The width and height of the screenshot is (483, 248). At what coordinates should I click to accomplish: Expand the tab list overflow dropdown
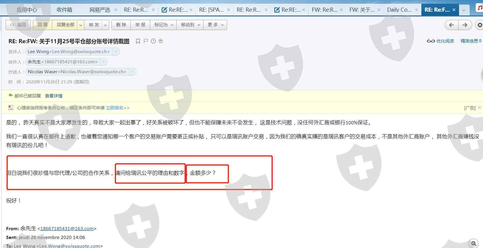click(464, 10)
